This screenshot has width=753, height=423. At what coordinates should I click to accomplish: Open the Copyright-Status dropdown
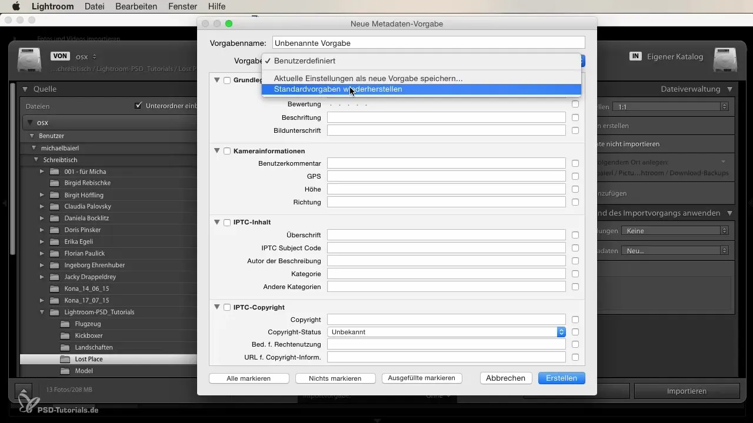coord(447,332)
